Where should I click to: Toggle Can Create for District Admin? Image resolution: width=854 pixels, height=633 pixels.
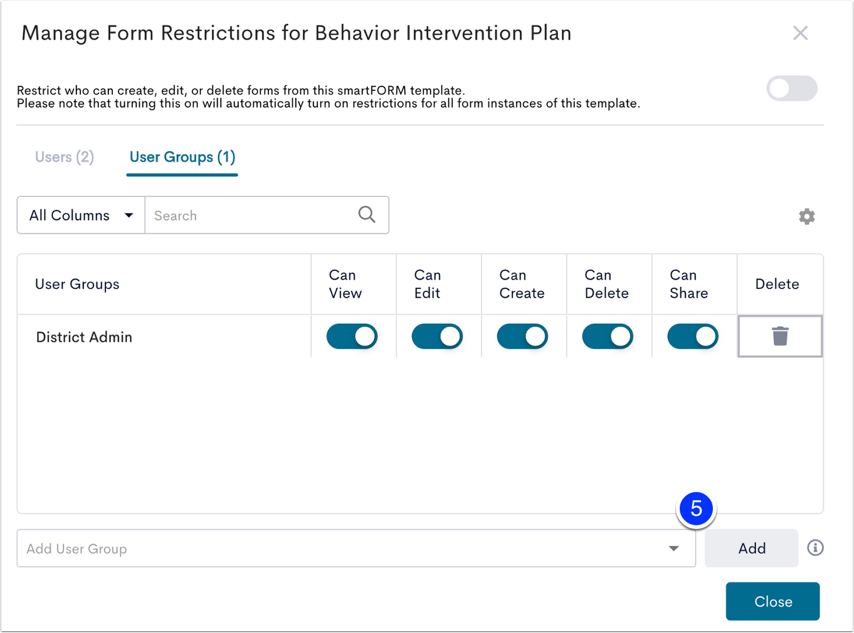(x=522, y=337)
